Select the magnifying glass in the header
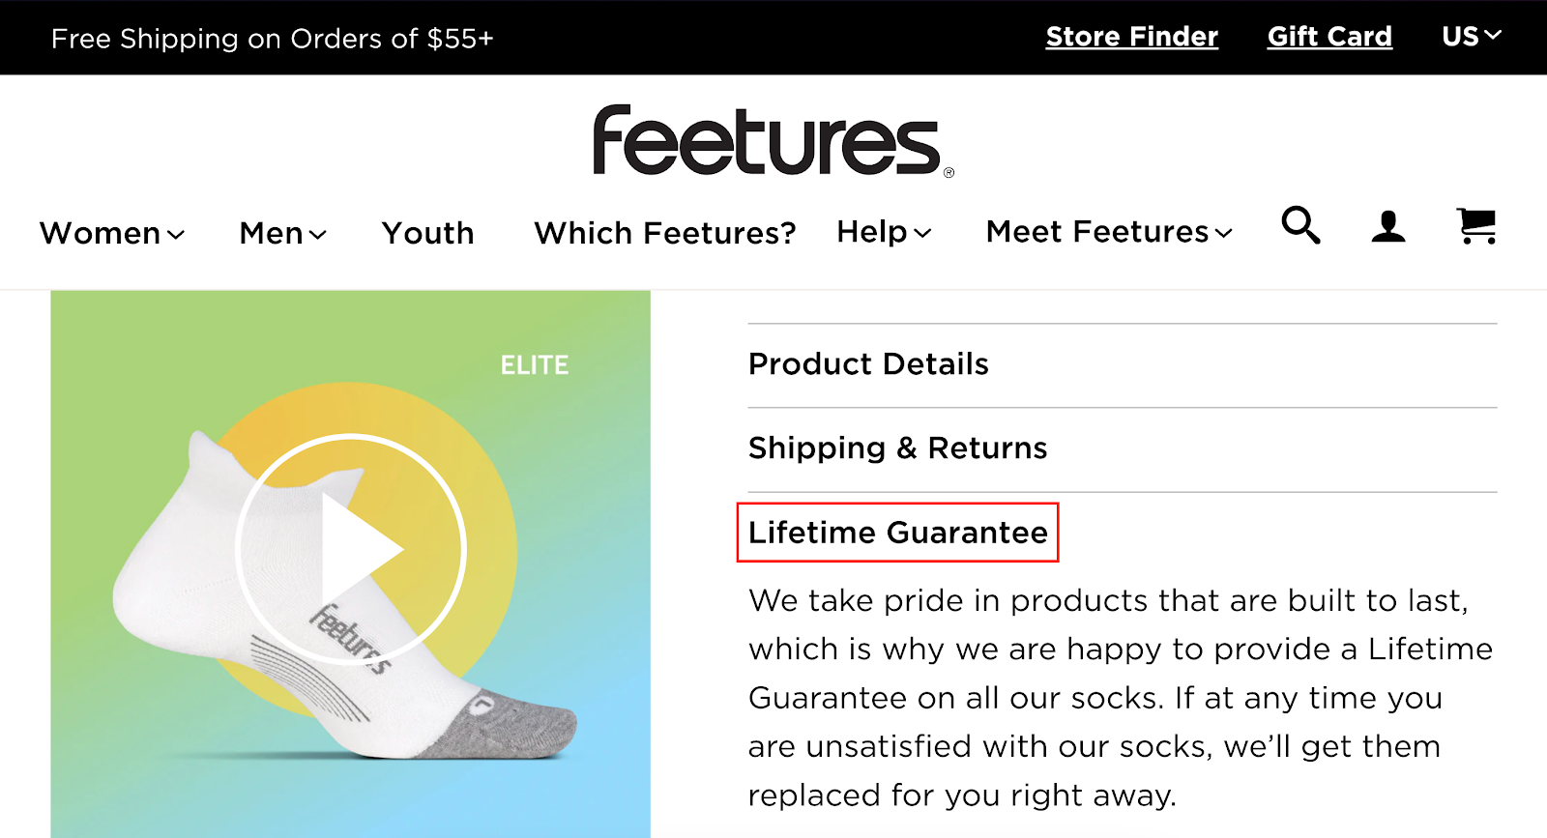 [1299, 228]
